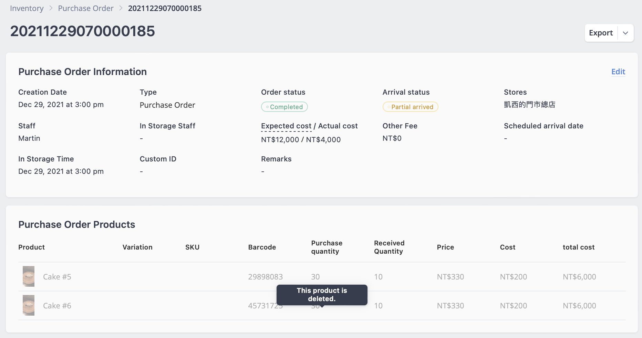Image resolution: width=642 pixels, height=338 pixels.
Task: Click the Cake #6 product thumbnail
Action: tap(29, 305)
